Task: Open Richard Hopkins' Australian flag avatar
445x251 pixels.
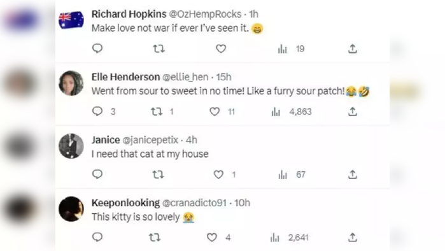Action: [x=71, y=20]
